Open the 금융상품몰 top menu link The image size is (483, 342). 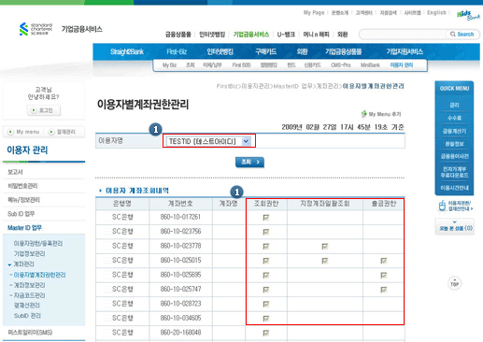coord(178,35)
